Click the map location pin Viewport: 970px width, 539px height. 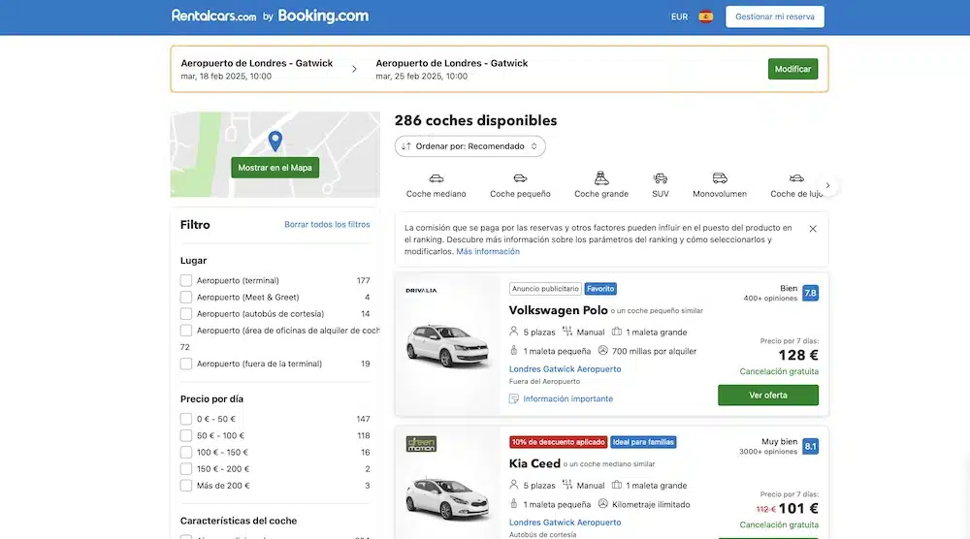pyautogui.click(x=275, y=142)
